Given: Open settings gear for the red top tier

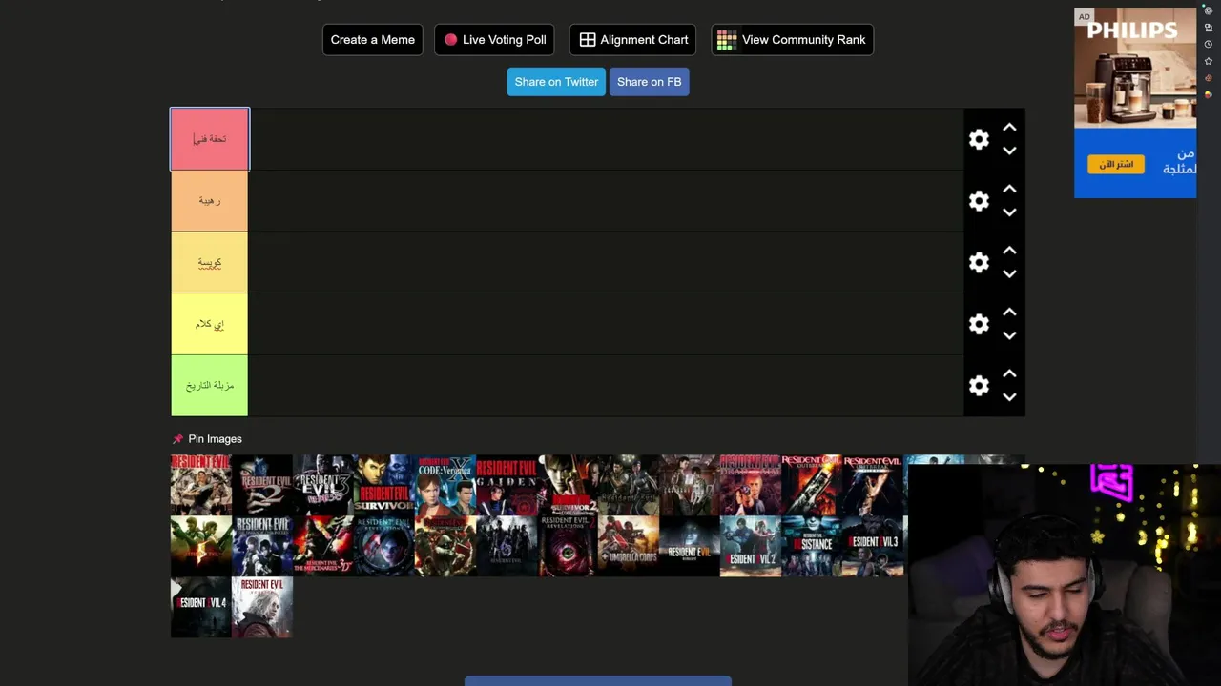Looking at the screenshot, I should [x=979, y=139].
